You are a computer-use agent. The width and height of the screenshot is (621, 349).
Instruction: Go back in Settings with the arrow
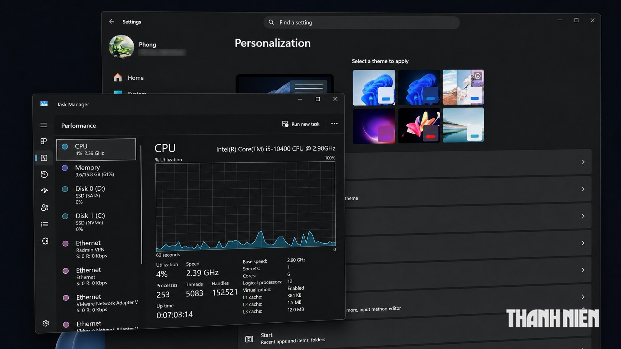(x=111, y=22)
